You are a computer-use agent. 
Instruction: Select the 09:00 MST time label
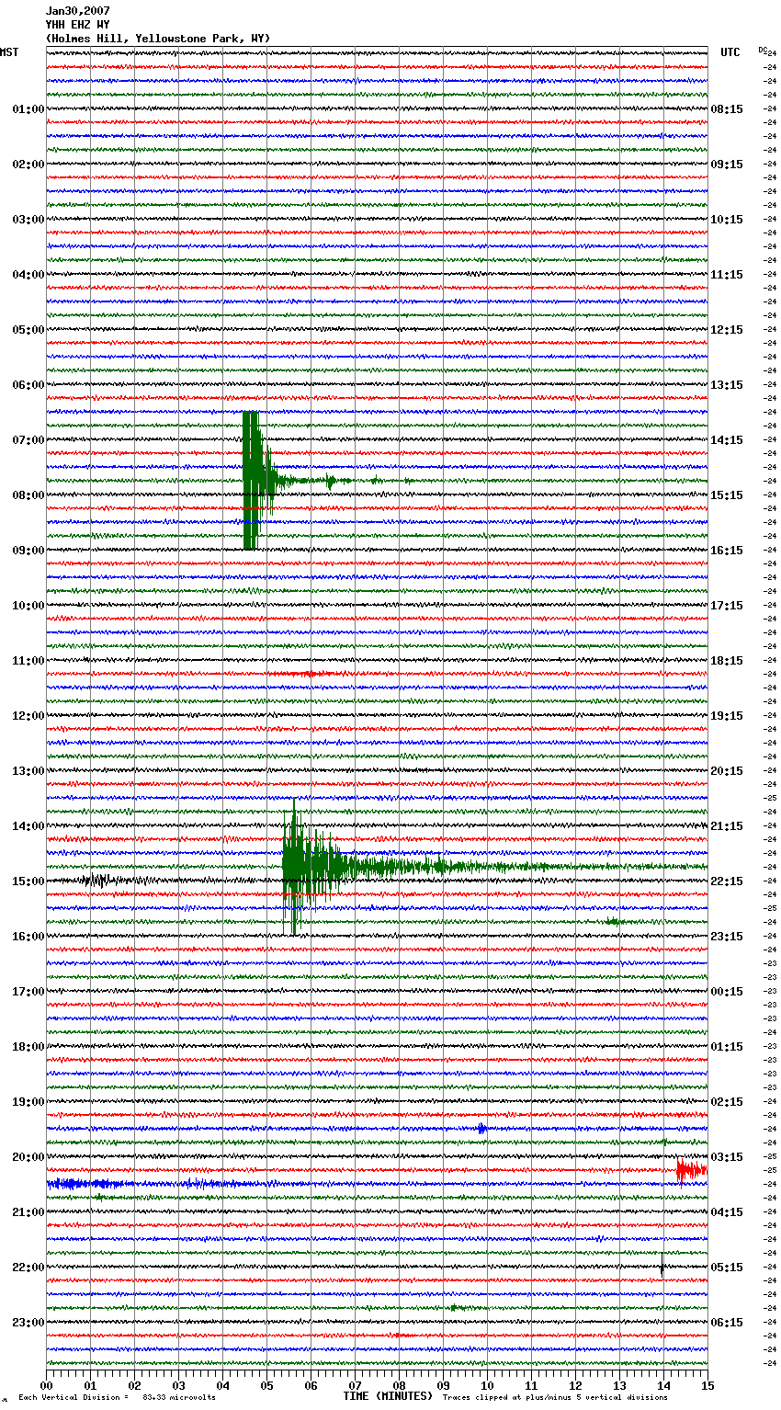pyautogui.click(x=28, y=551)
